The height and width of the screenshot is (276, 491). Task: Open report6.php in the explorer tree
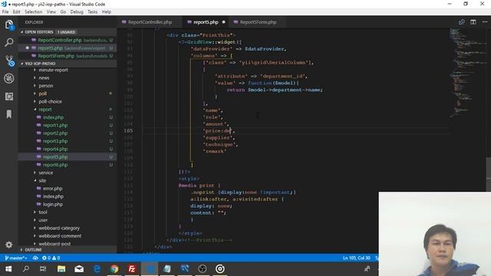pyautogui.click(x=55, y=165)
